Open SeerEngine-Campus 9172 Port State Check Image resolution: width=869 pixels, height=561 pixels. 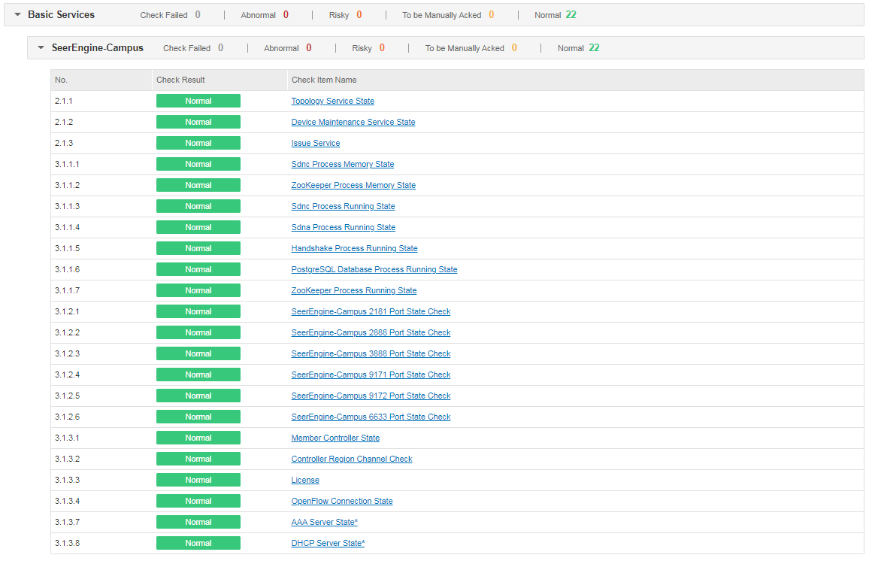click(371, 396)
